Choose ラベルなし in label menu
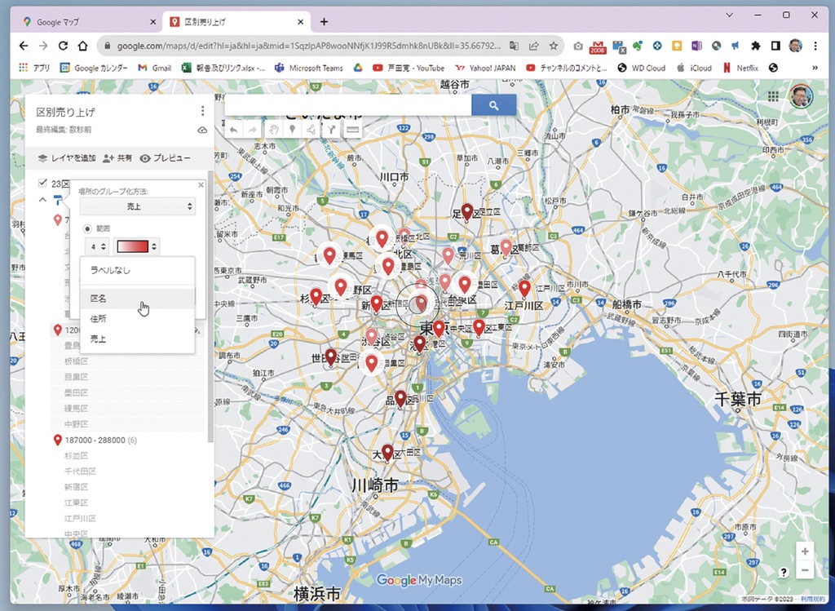 pyautogui.click(x=137, y=270)
